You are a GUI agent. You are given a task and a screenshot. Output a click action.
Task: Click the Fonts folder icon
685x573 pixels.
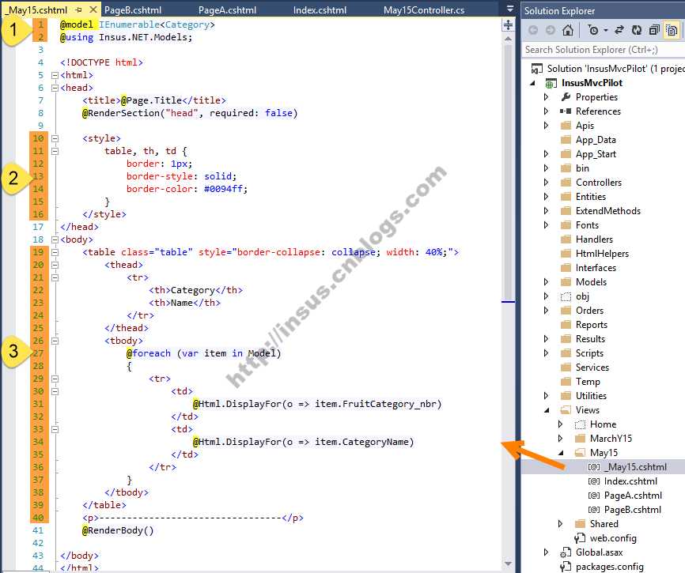tap(566, 225)
